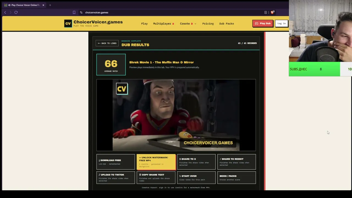This screenshot has width=352, height=198.
Task: Click the Share to Reddit button
Action: 237,162
